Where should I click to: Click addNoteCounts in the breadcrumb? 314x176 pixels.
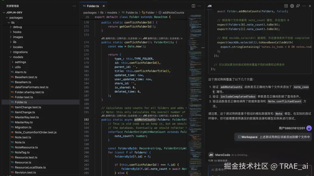[173, 13]
